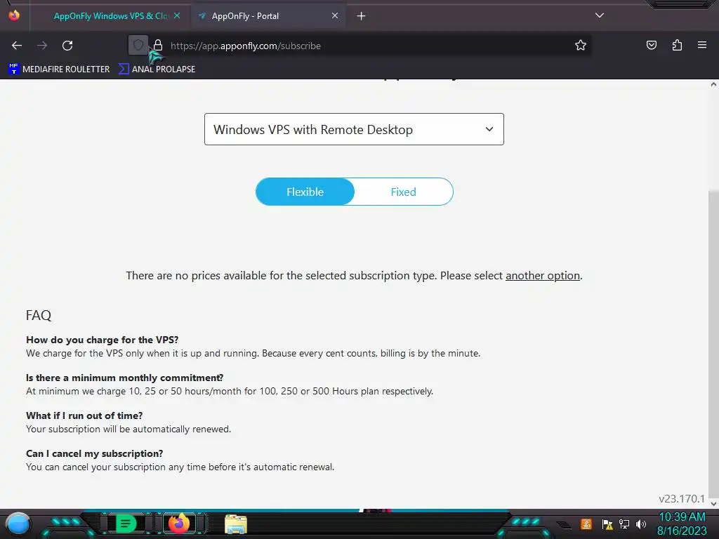Open the Action Center flag icon
Screen dimensions: 719x539
pos(607,524)
